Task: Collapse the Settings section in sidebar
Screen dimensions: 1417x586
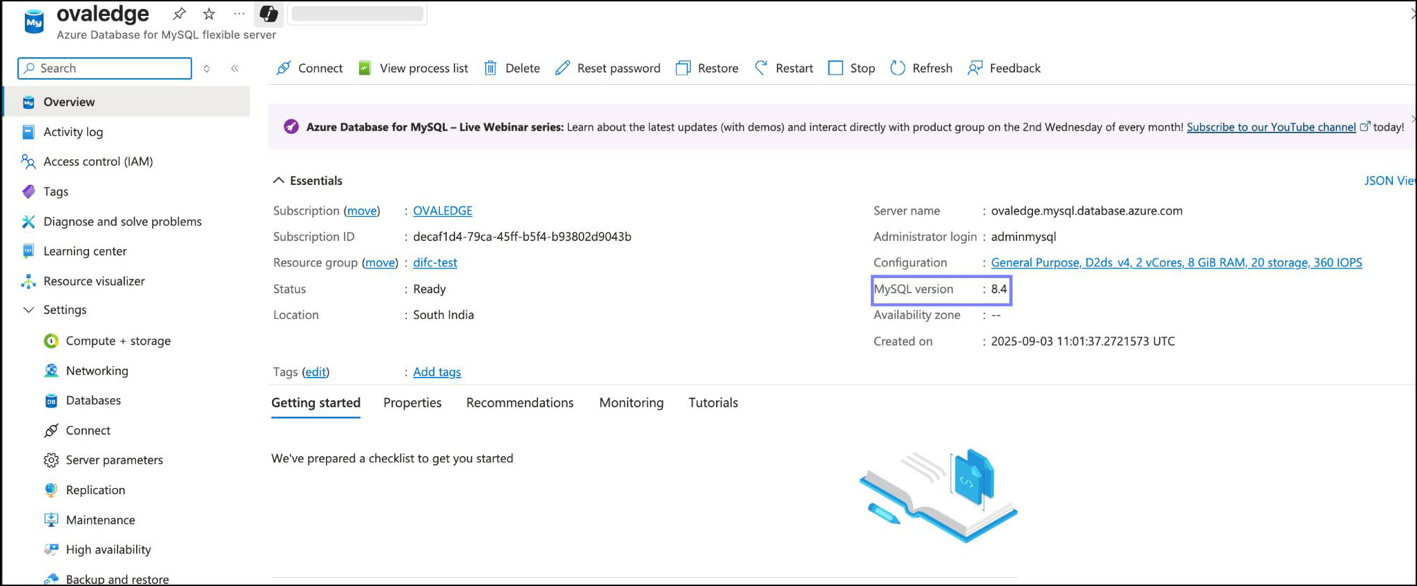Action: pyautogui.click(x=28, y=310)
